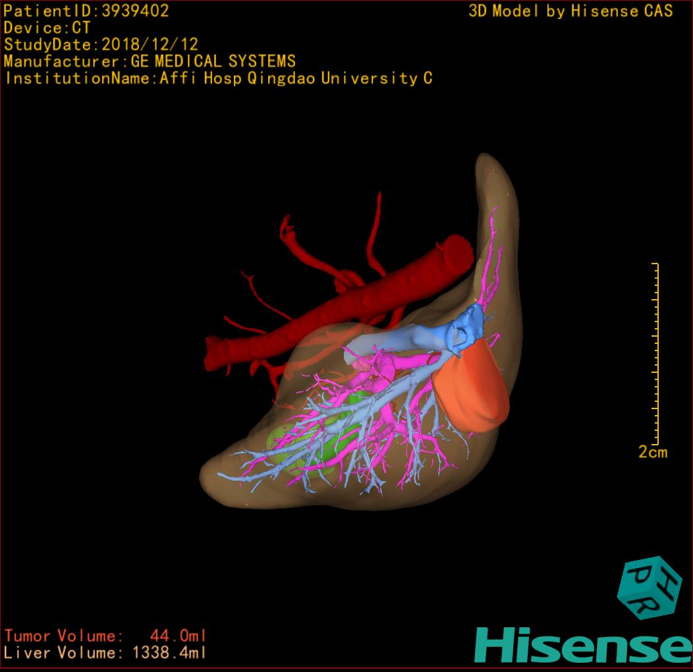693x672 pixels.
Task: Click the 2cm scale label
Action: [x=653, y=452]
